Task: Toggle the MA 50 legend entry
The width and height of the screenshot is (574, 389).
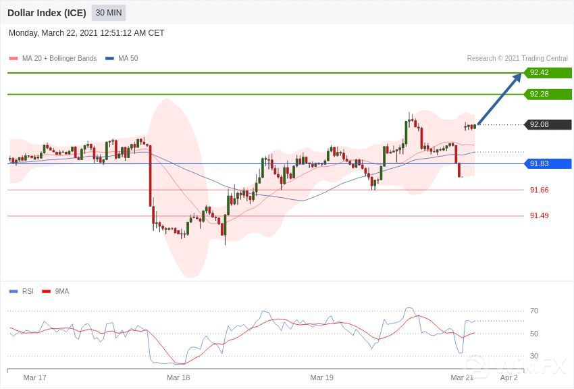Action: pos(122,59)
